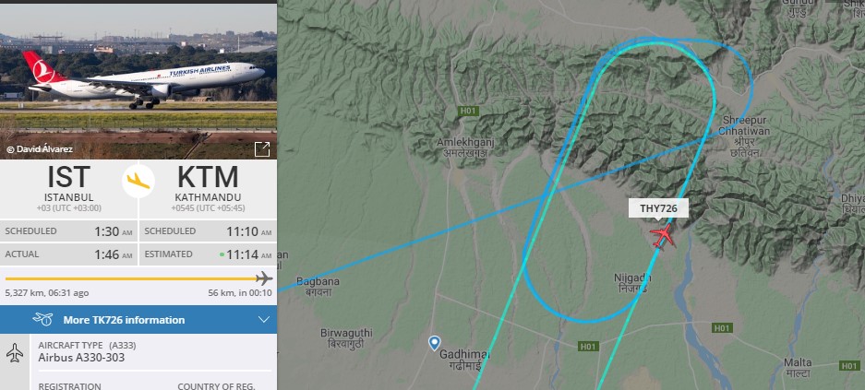The height and width of the screenshot is (390, 865).
Task: Click the grey plane at progress bar end
Action: (264, 278)
